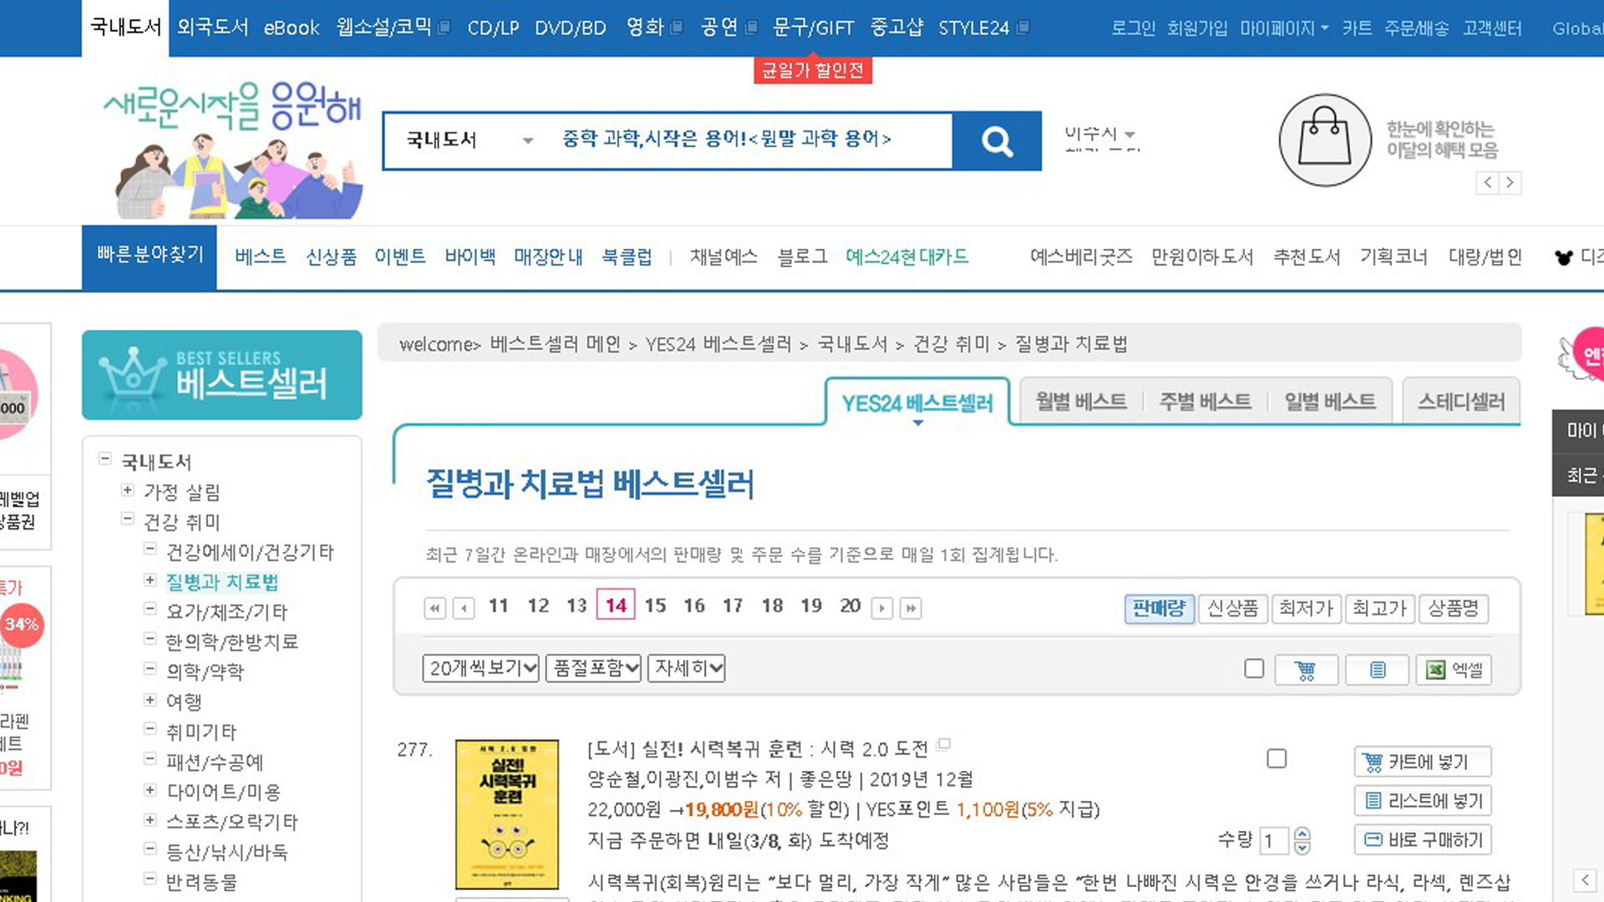Jump to last page arrow

click(x=911, y=608)
